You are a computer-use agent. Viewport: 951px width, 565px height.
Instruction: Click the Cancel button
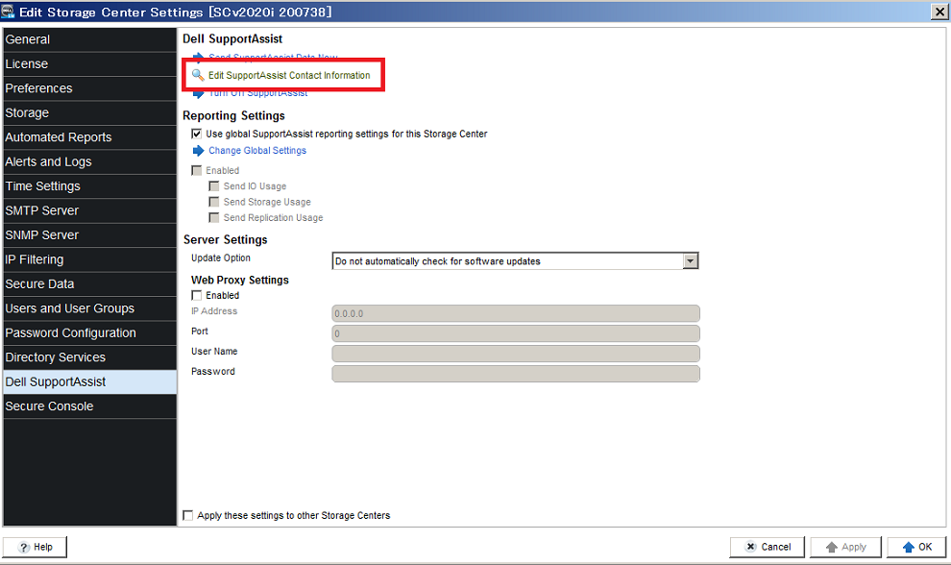[768, 547]
